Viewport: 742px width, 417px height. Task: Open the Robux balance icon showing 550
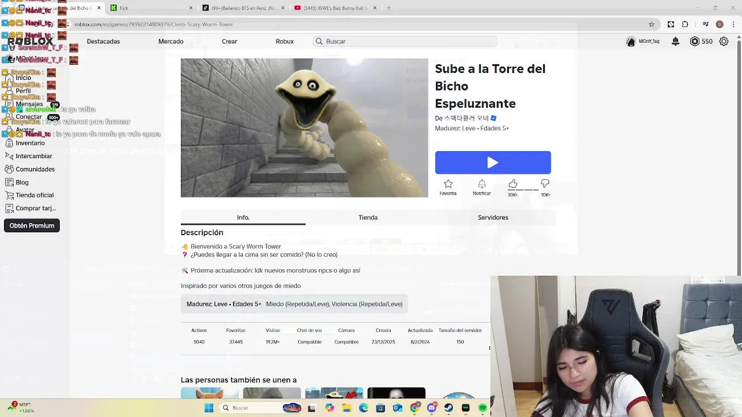click(694, 41)
